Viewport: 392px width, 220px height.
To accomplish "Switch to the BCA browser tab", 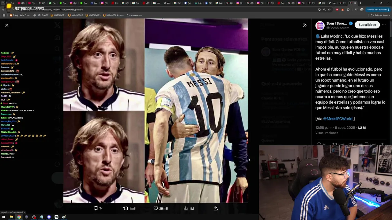I will (126, 3).
